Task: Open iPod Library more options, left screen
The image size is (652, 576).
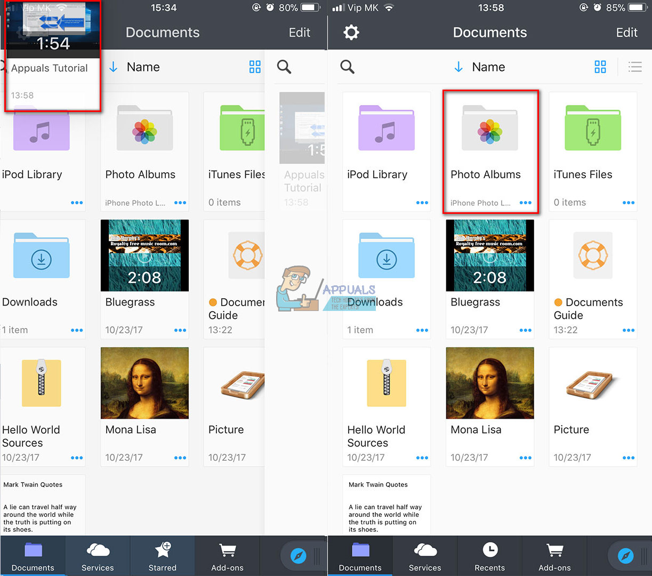Action: point(77,203)
